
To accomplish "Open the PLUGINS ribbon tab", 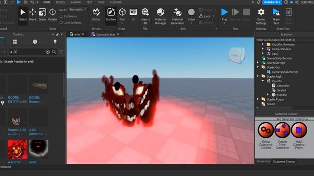I will click(x=116, y=2).
